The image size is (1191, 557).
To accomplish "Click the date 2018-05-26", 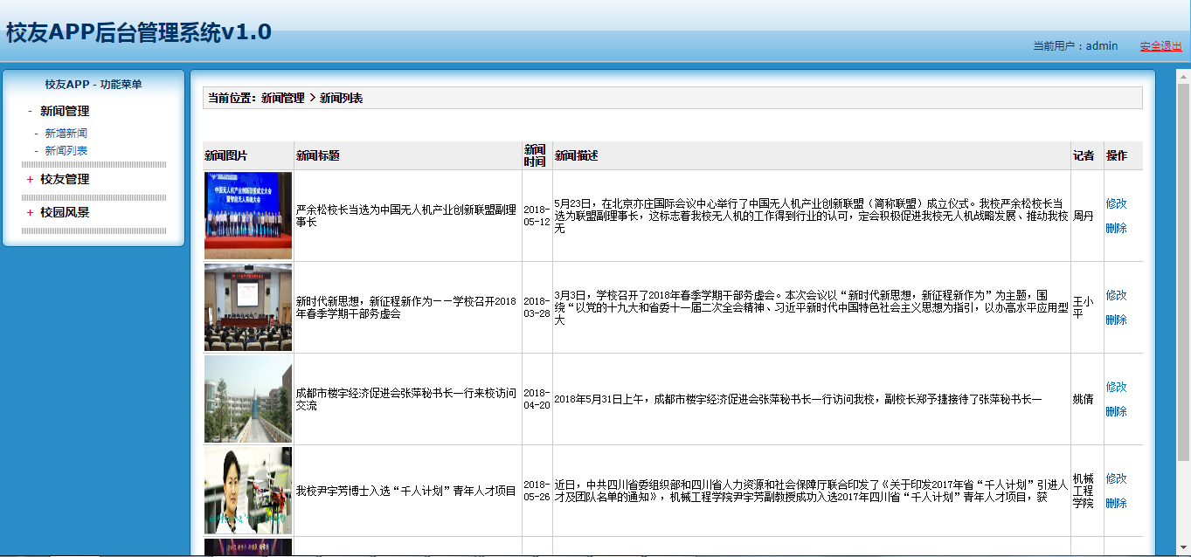I will click(537, 491).
